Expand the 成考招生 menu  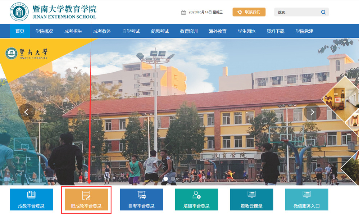[73, 31]
